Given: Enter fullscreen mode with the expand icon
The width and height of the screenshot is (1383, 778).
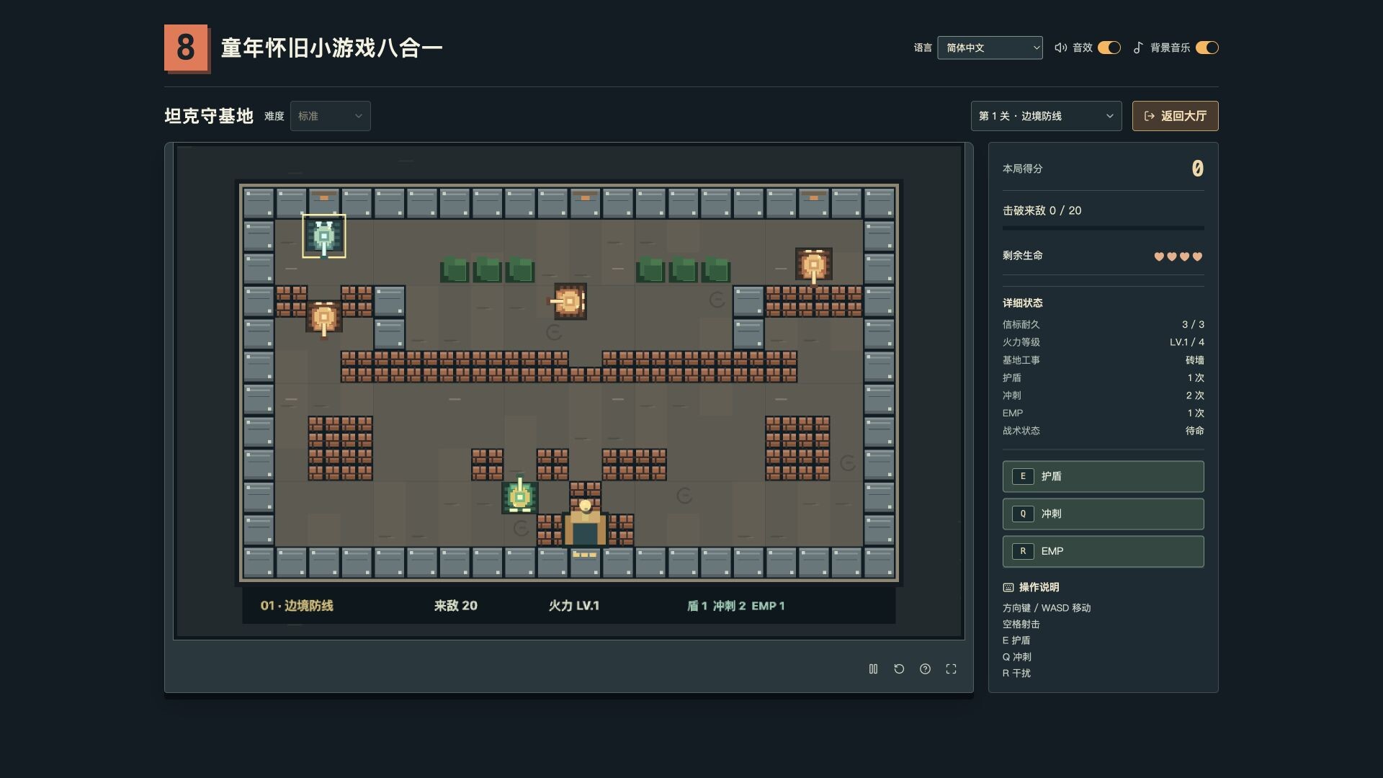Looking at the screenshot, I should point(951,669).
